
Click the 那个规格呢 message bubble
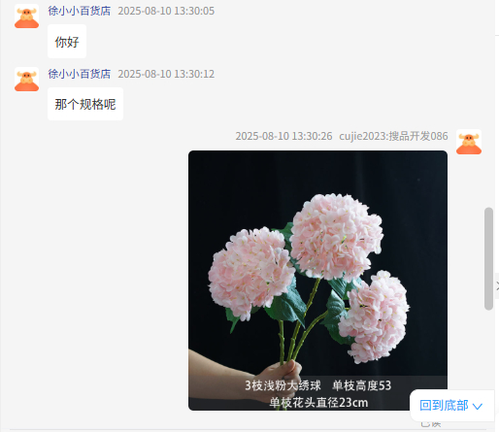point(85,104)
